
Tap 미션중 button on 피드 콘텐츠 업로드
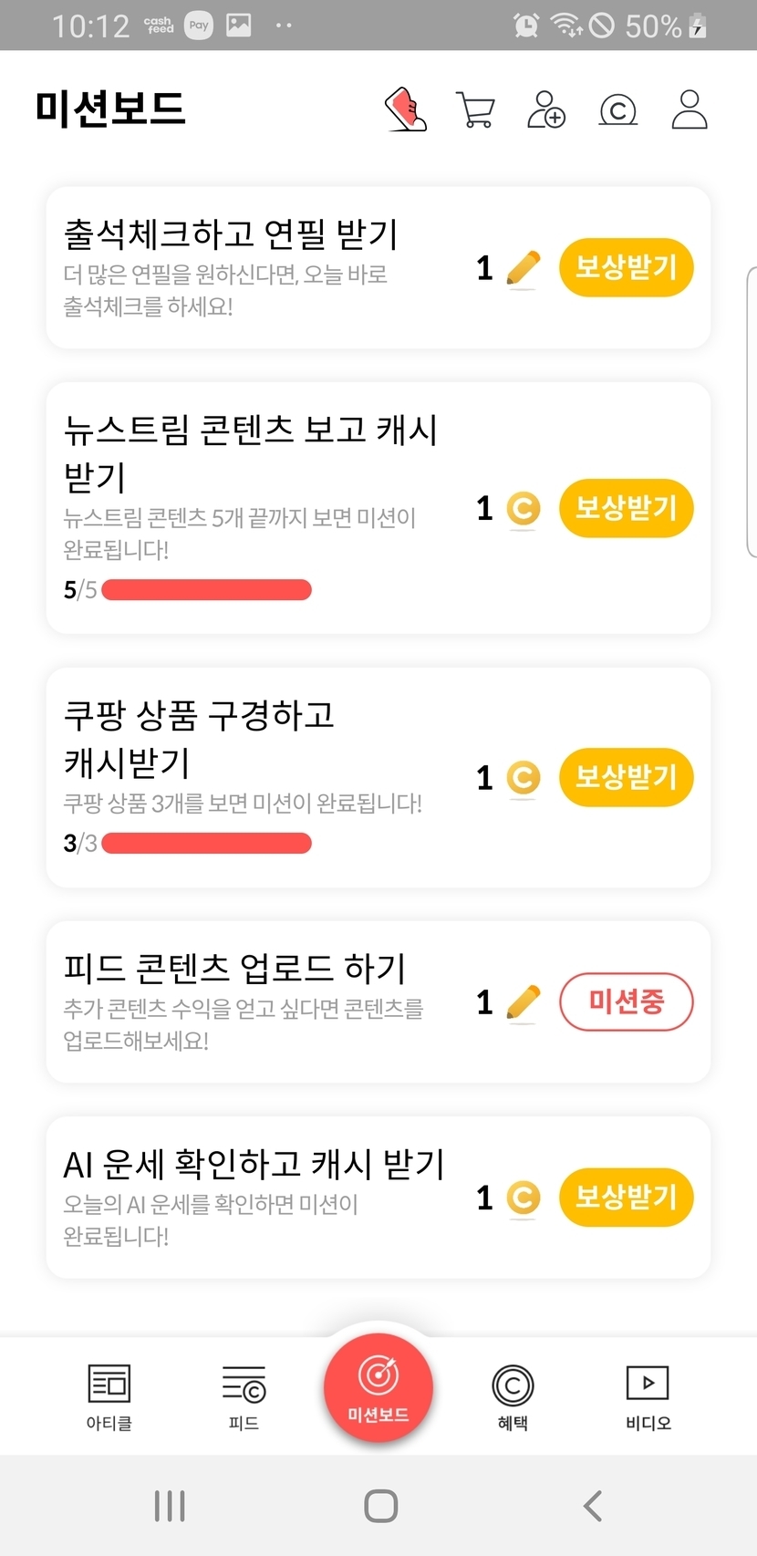[x=626, y=1002]
